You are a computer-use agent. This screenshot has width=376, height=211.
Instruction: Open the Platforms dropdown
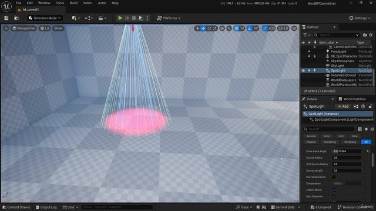[169, 18]
